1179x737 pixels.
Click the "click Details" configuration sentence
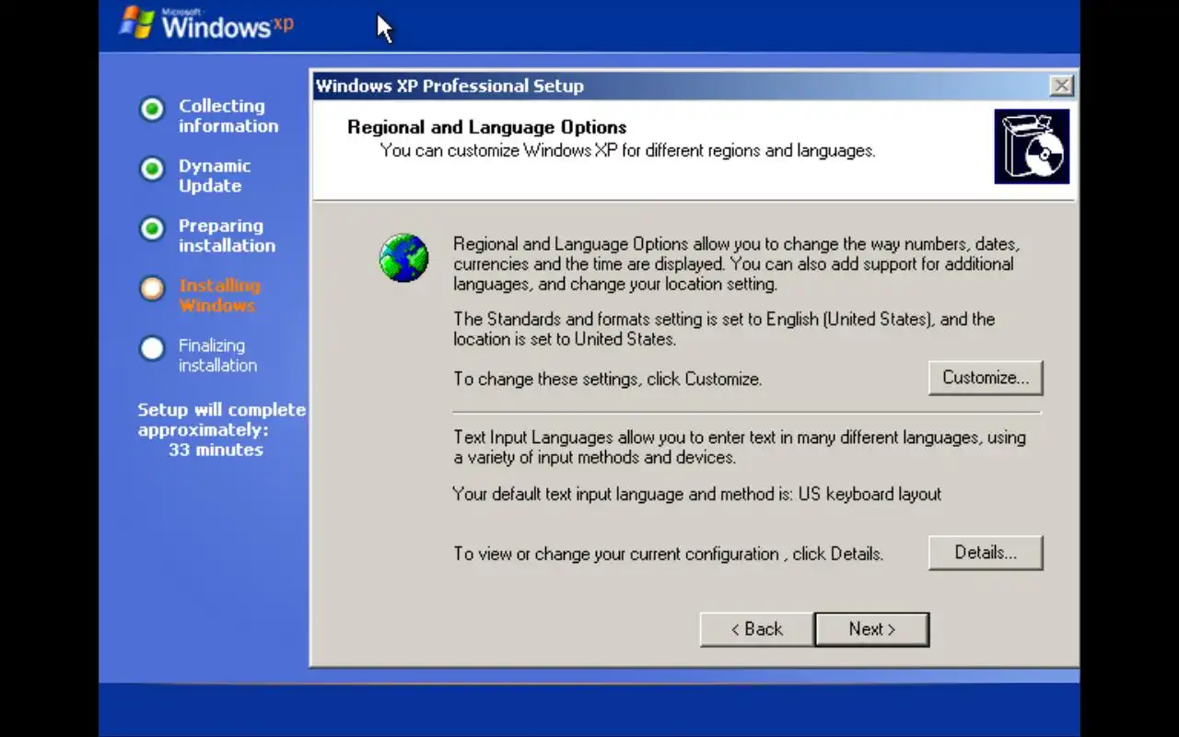[668, 554]
